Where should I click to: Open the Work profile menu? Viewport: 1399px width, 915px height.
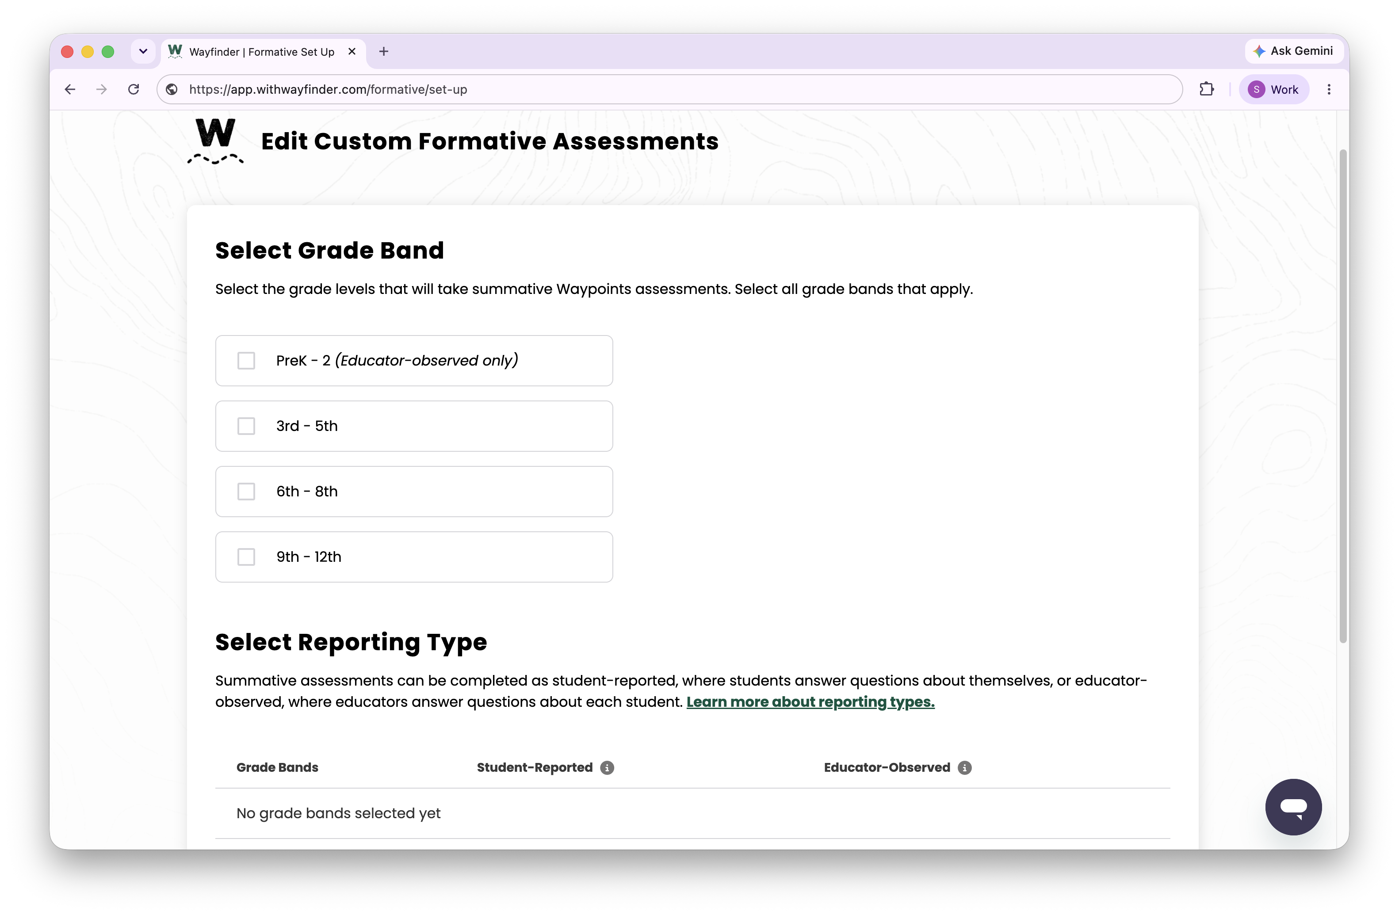pos(1274,89)
